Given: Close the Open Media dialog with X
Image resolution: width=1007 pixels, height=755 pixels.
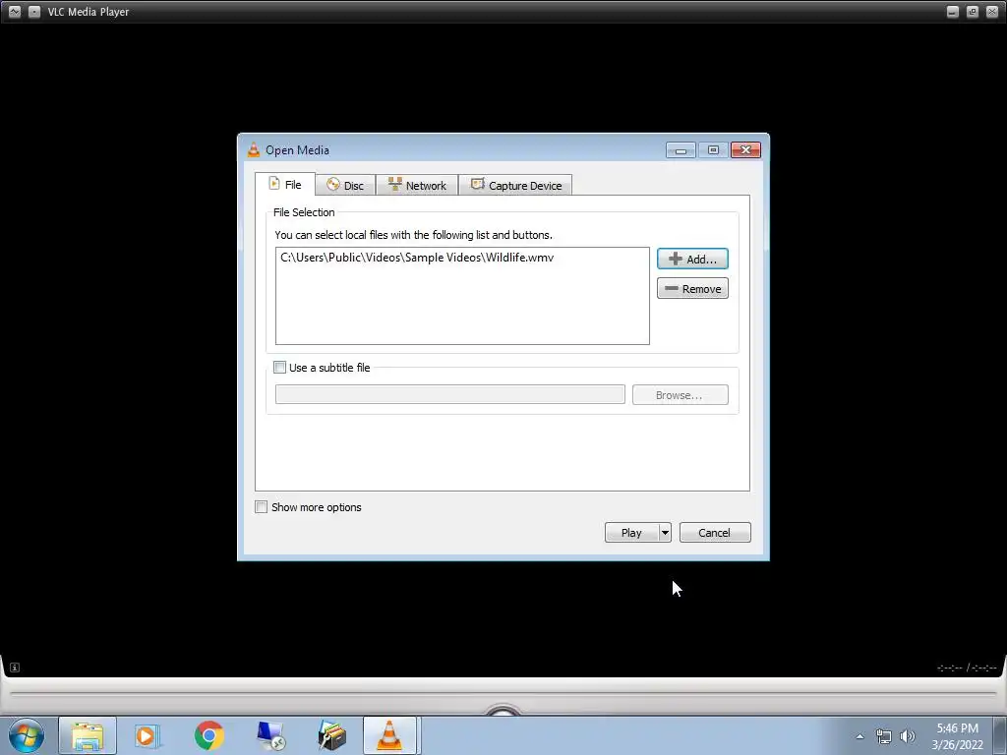Looking at the screenshot, I should pyautogui.click(x=745, y=150).
